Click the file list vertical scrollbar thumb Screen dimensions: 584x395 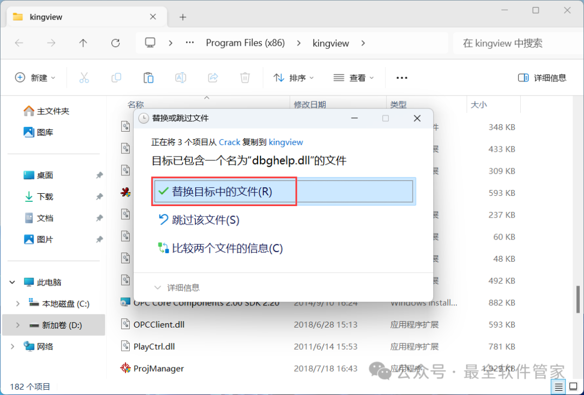(x=578, y=299)
